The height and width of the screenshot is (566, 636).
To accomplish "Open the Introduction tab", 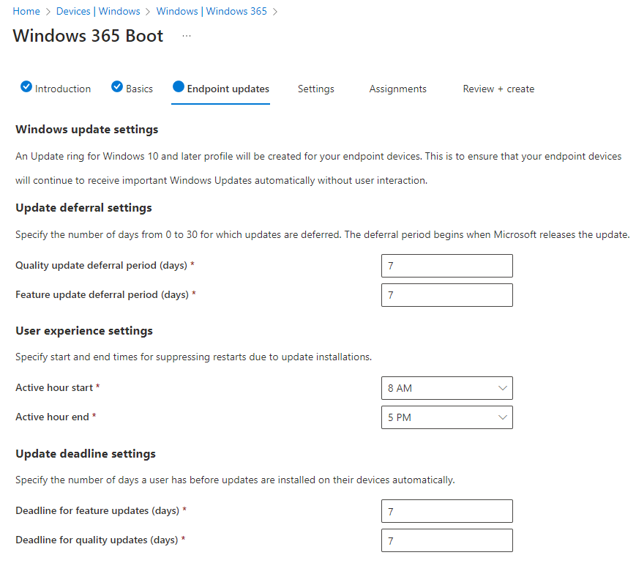I will 63,89.
